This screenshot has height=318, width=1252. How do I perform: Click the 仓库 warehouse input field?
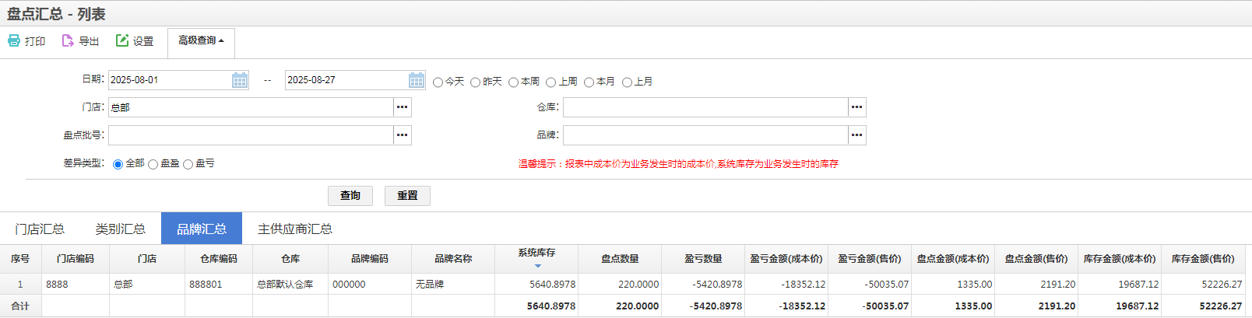[705, 107]
